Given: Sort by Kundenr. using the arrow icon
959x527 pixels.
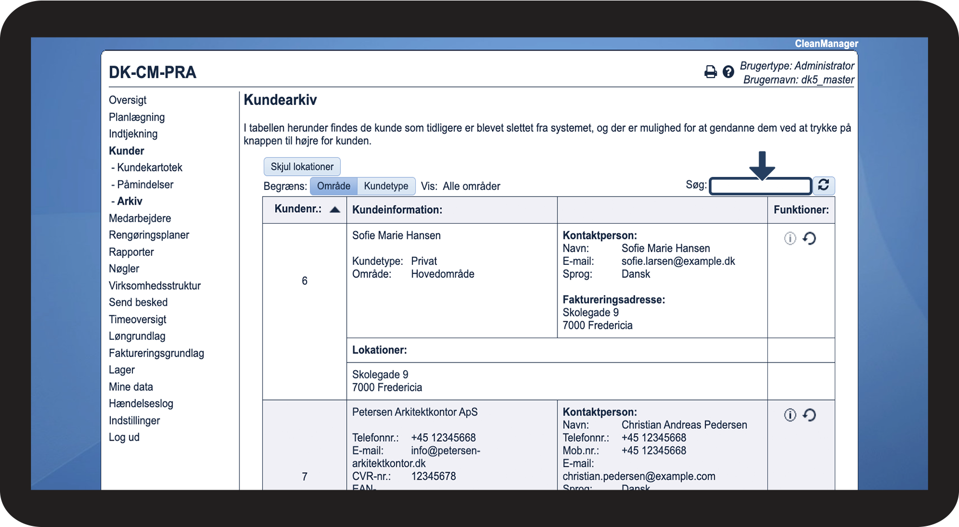Looking at the screenshot, I should click(335, 209).
